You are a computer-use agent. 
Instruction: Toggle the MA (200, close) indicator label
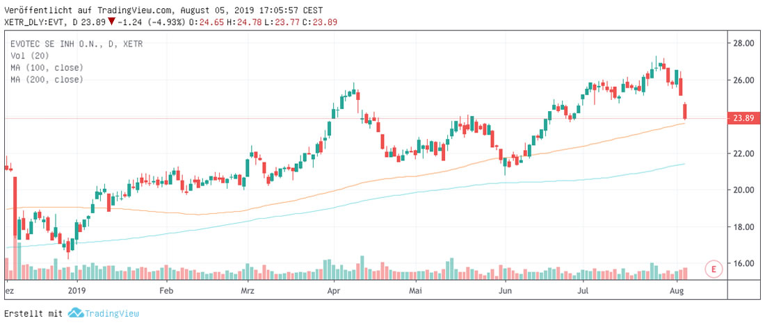[47, 79]
